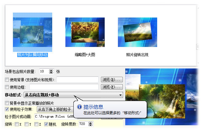
Task: Click the scene list vertical scrollbar
Action: pyautogui.click(x=198, y=35)
